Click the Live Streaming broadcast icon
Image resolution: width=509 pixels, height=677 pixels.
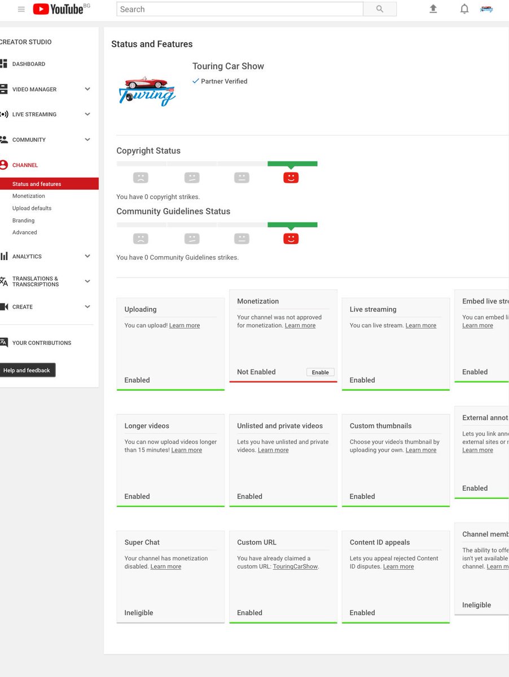3,115
